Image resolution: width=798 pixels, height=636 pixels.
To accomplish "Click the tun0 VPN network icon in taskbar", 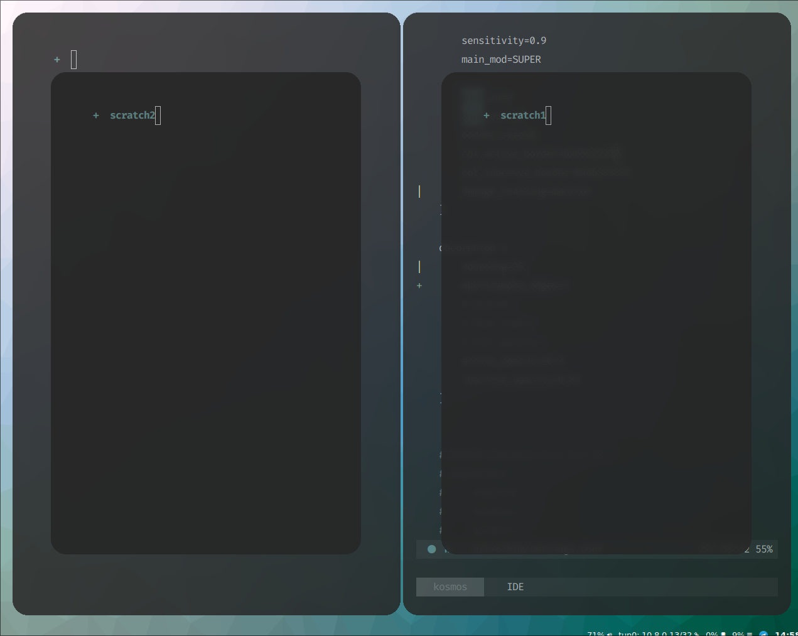I will [697, 634].
